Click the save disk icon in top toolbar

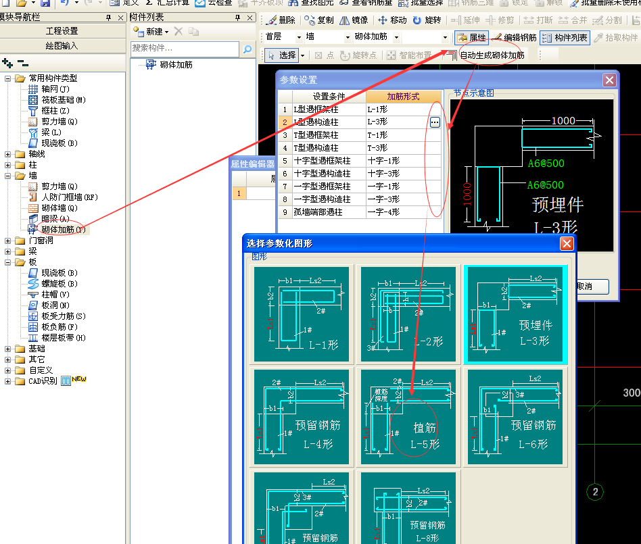(x=45, y=3)
